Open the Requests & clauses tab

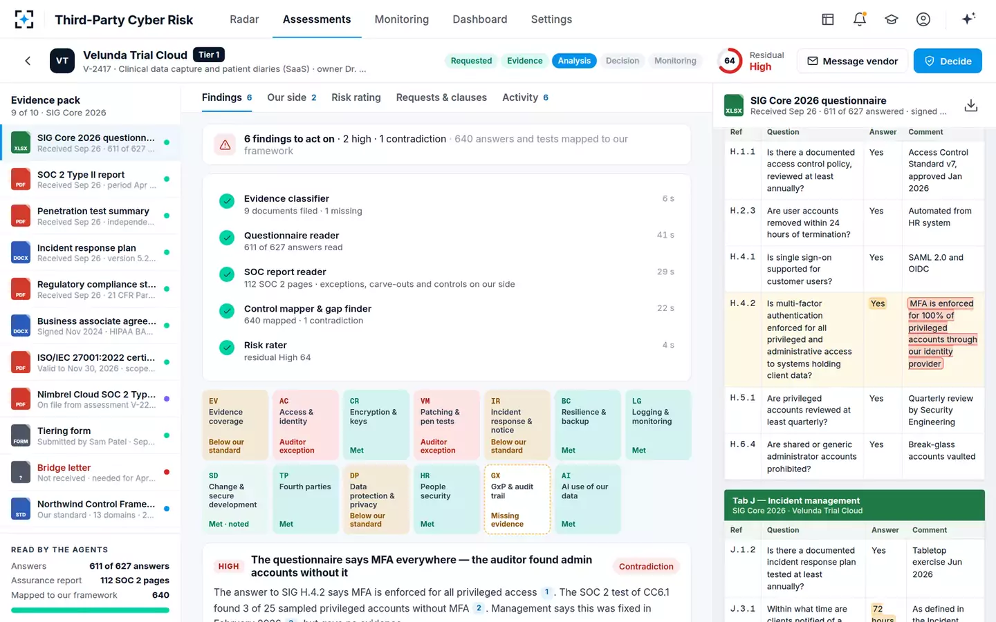click(441, 97)
